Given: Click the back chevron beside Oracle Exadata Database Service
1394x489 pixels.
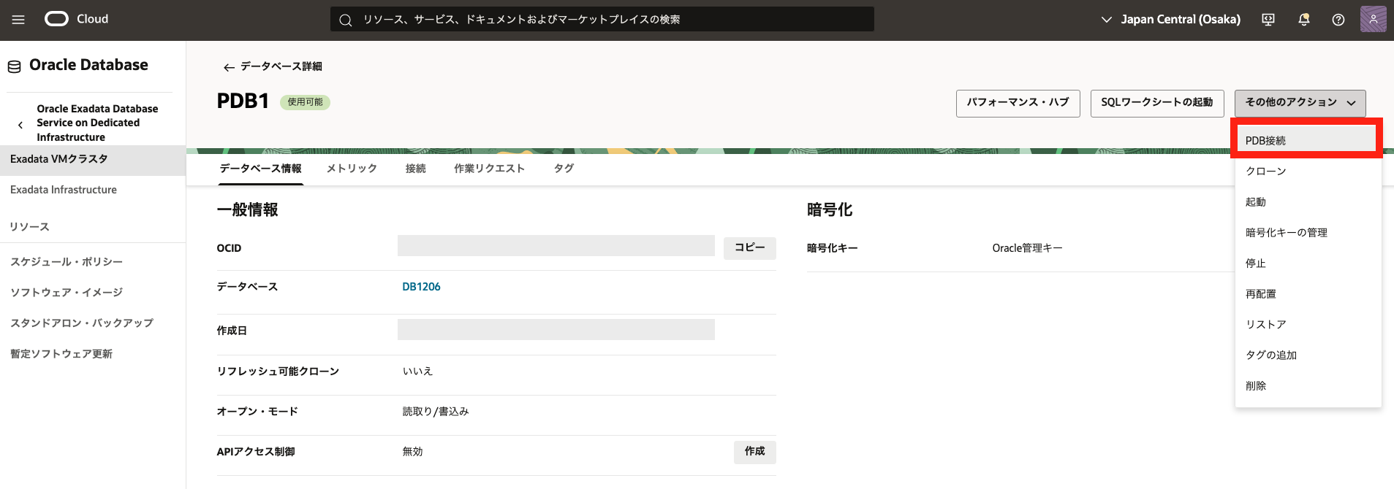Looking at the screenshot, I should tap(20, 125).
